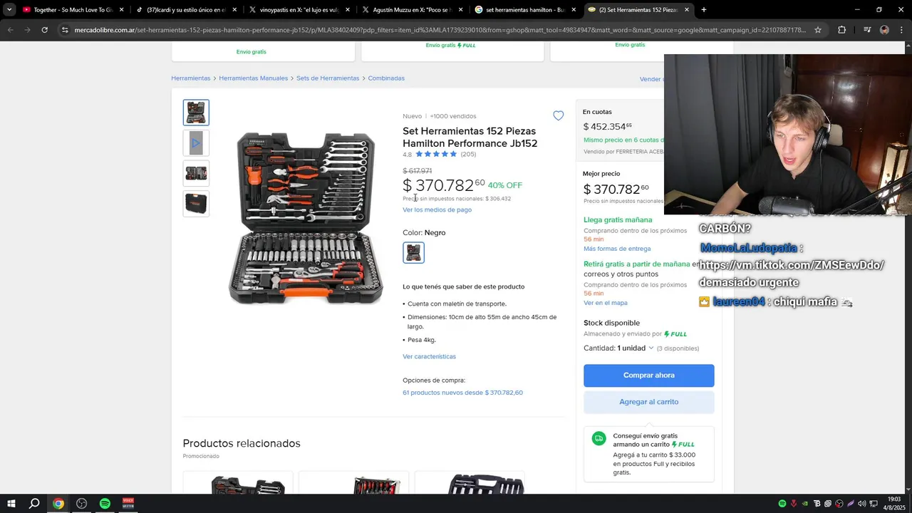This screenshot has width=912, height=513.
Task: Click the Stock disponible text
Action: coord(611,323)
